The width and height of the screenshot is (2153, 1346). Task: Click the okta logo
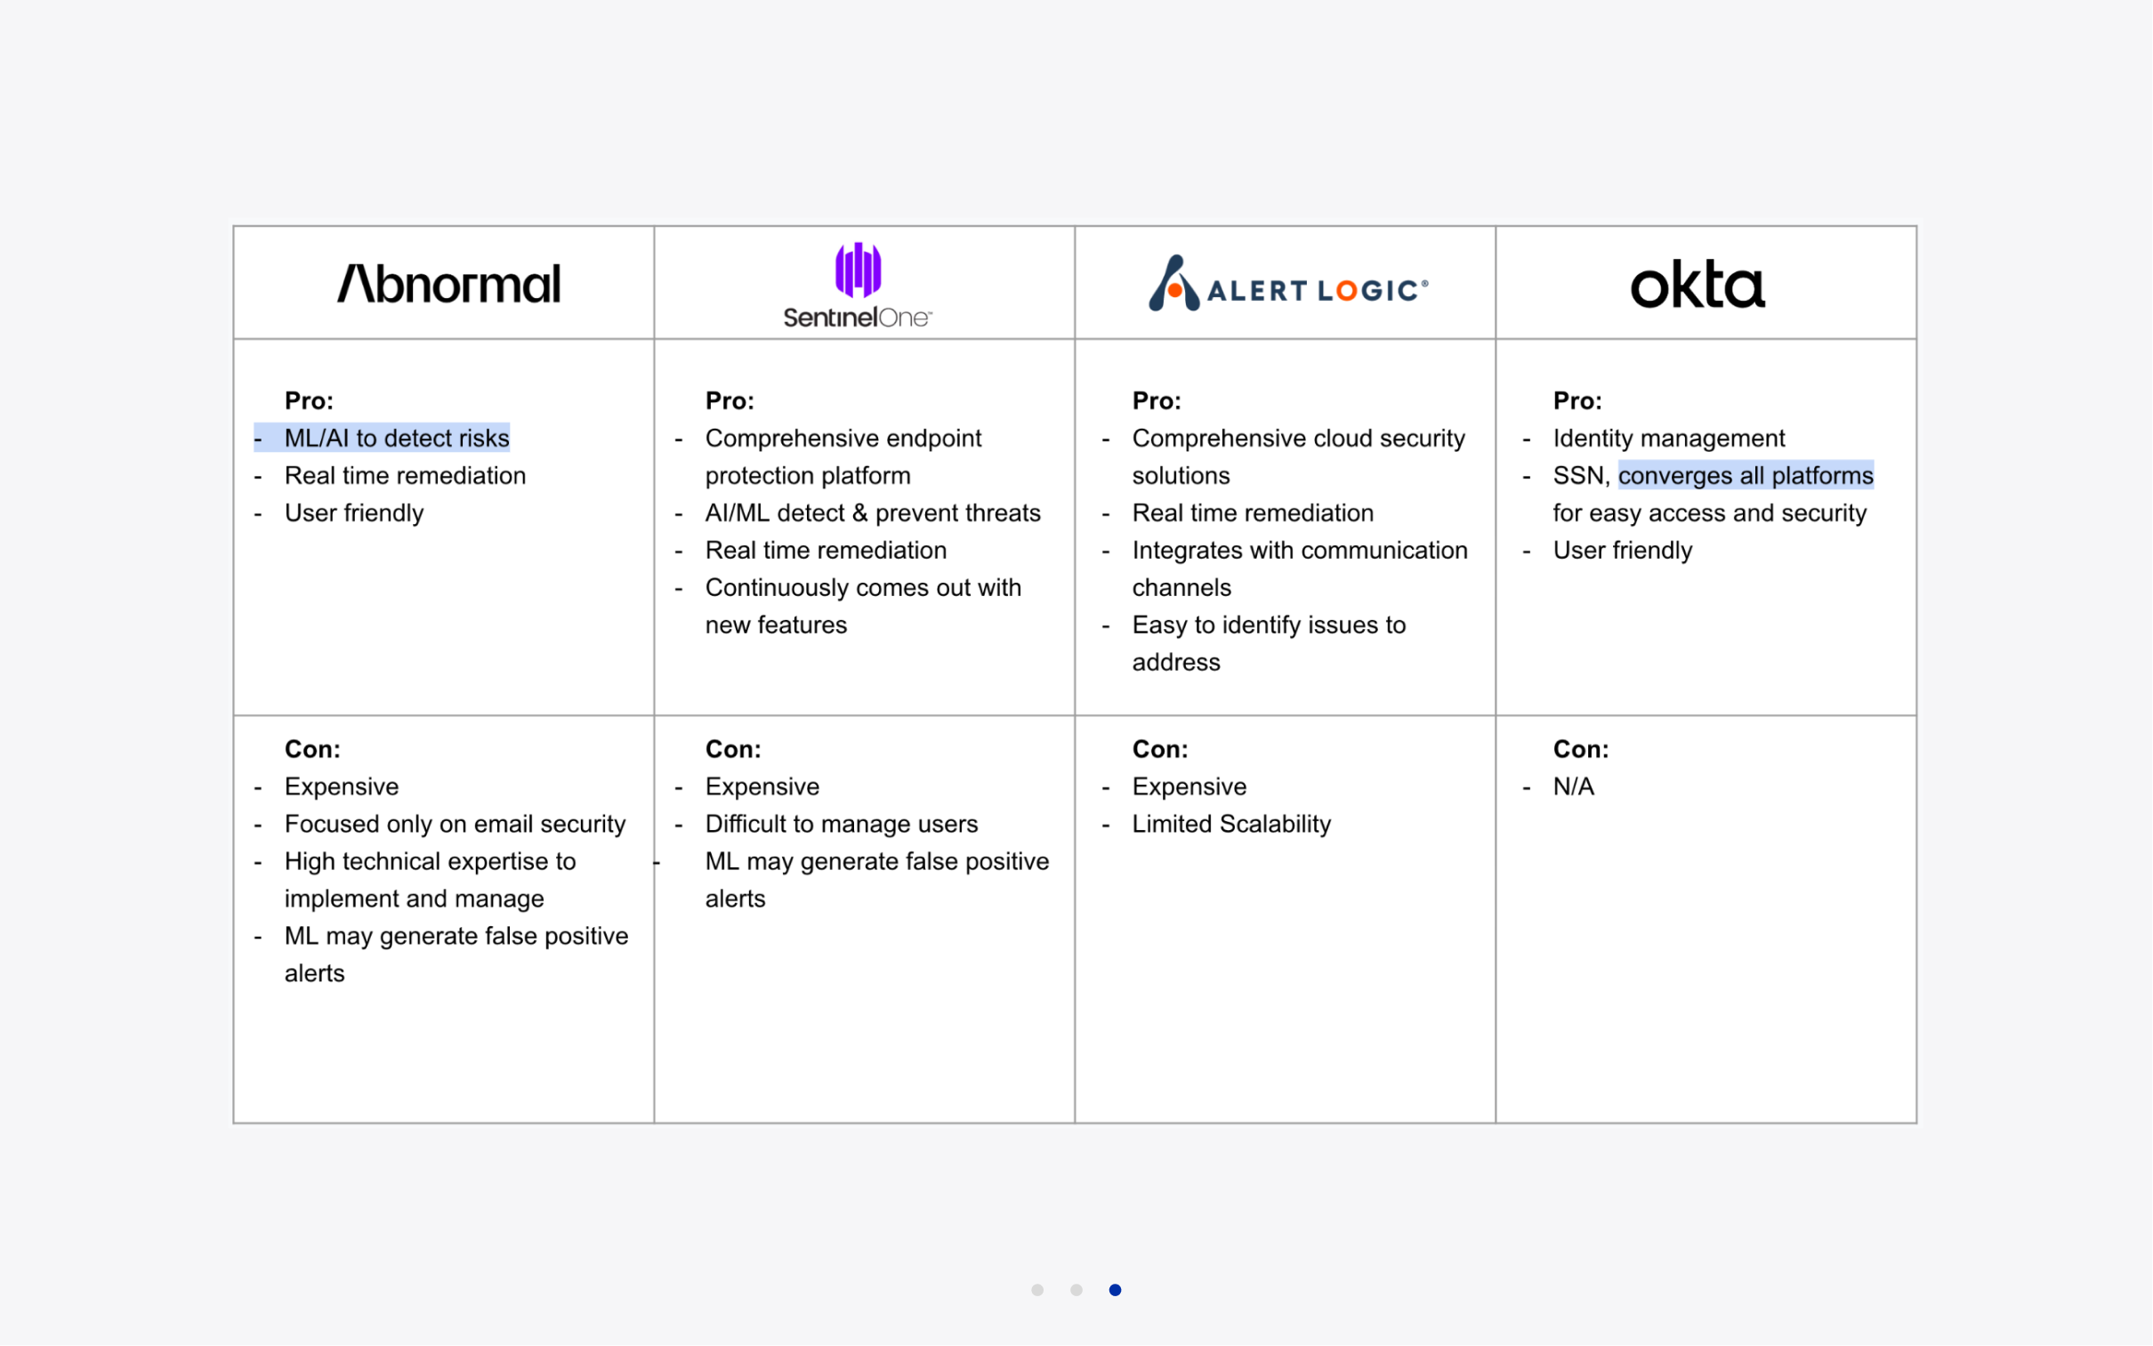click(1697, 285)
